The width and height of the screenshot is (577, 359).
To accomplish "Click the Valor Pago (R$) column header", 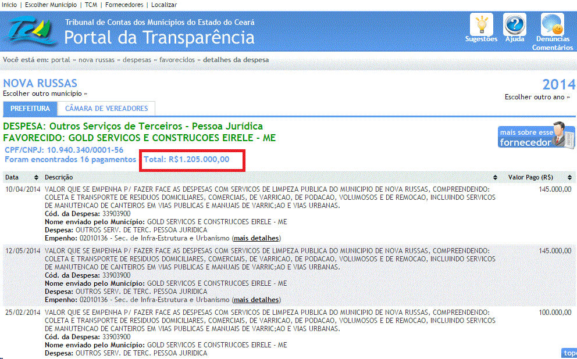I will pos(530,178).
